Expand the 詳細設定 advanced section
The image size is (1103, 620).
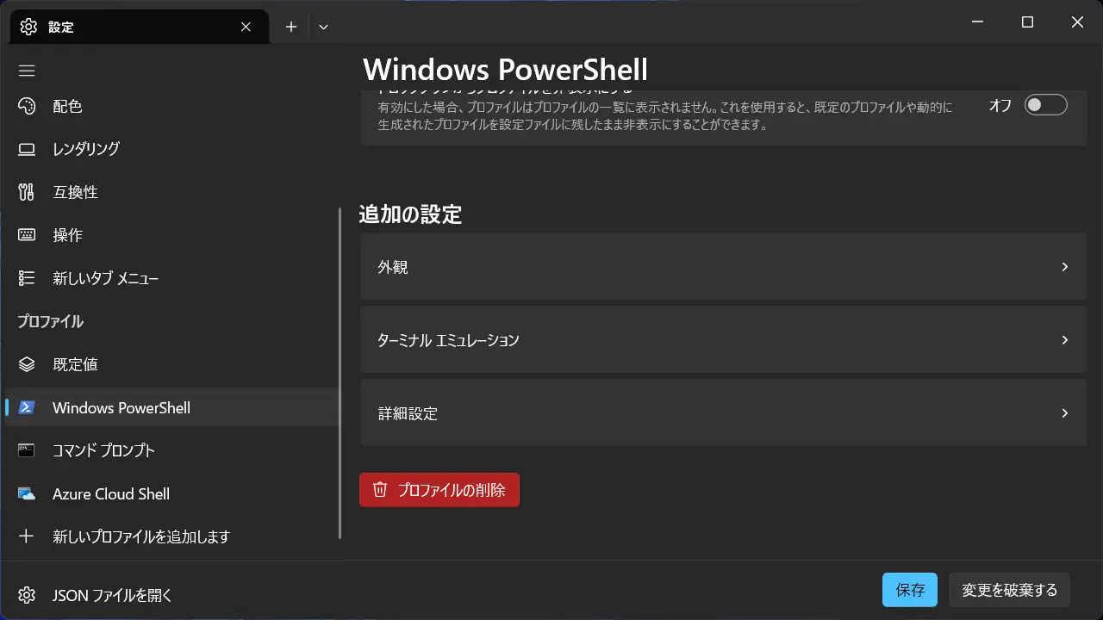click(x=723, y=413)
